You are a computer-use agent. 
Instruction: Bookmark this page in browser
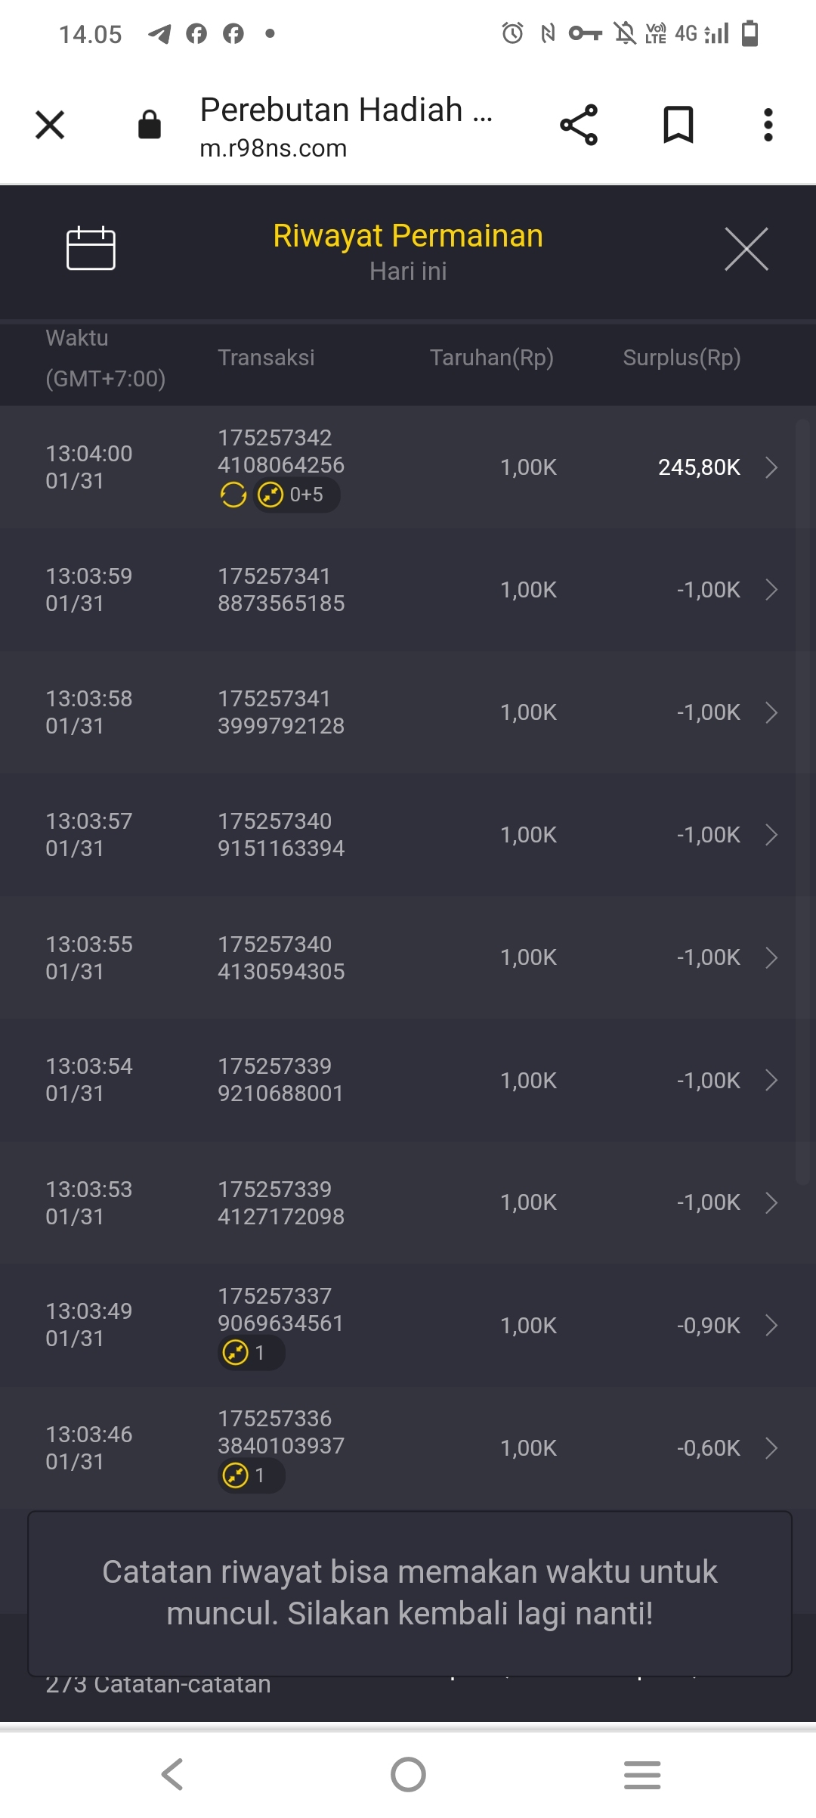coord(678,125)
